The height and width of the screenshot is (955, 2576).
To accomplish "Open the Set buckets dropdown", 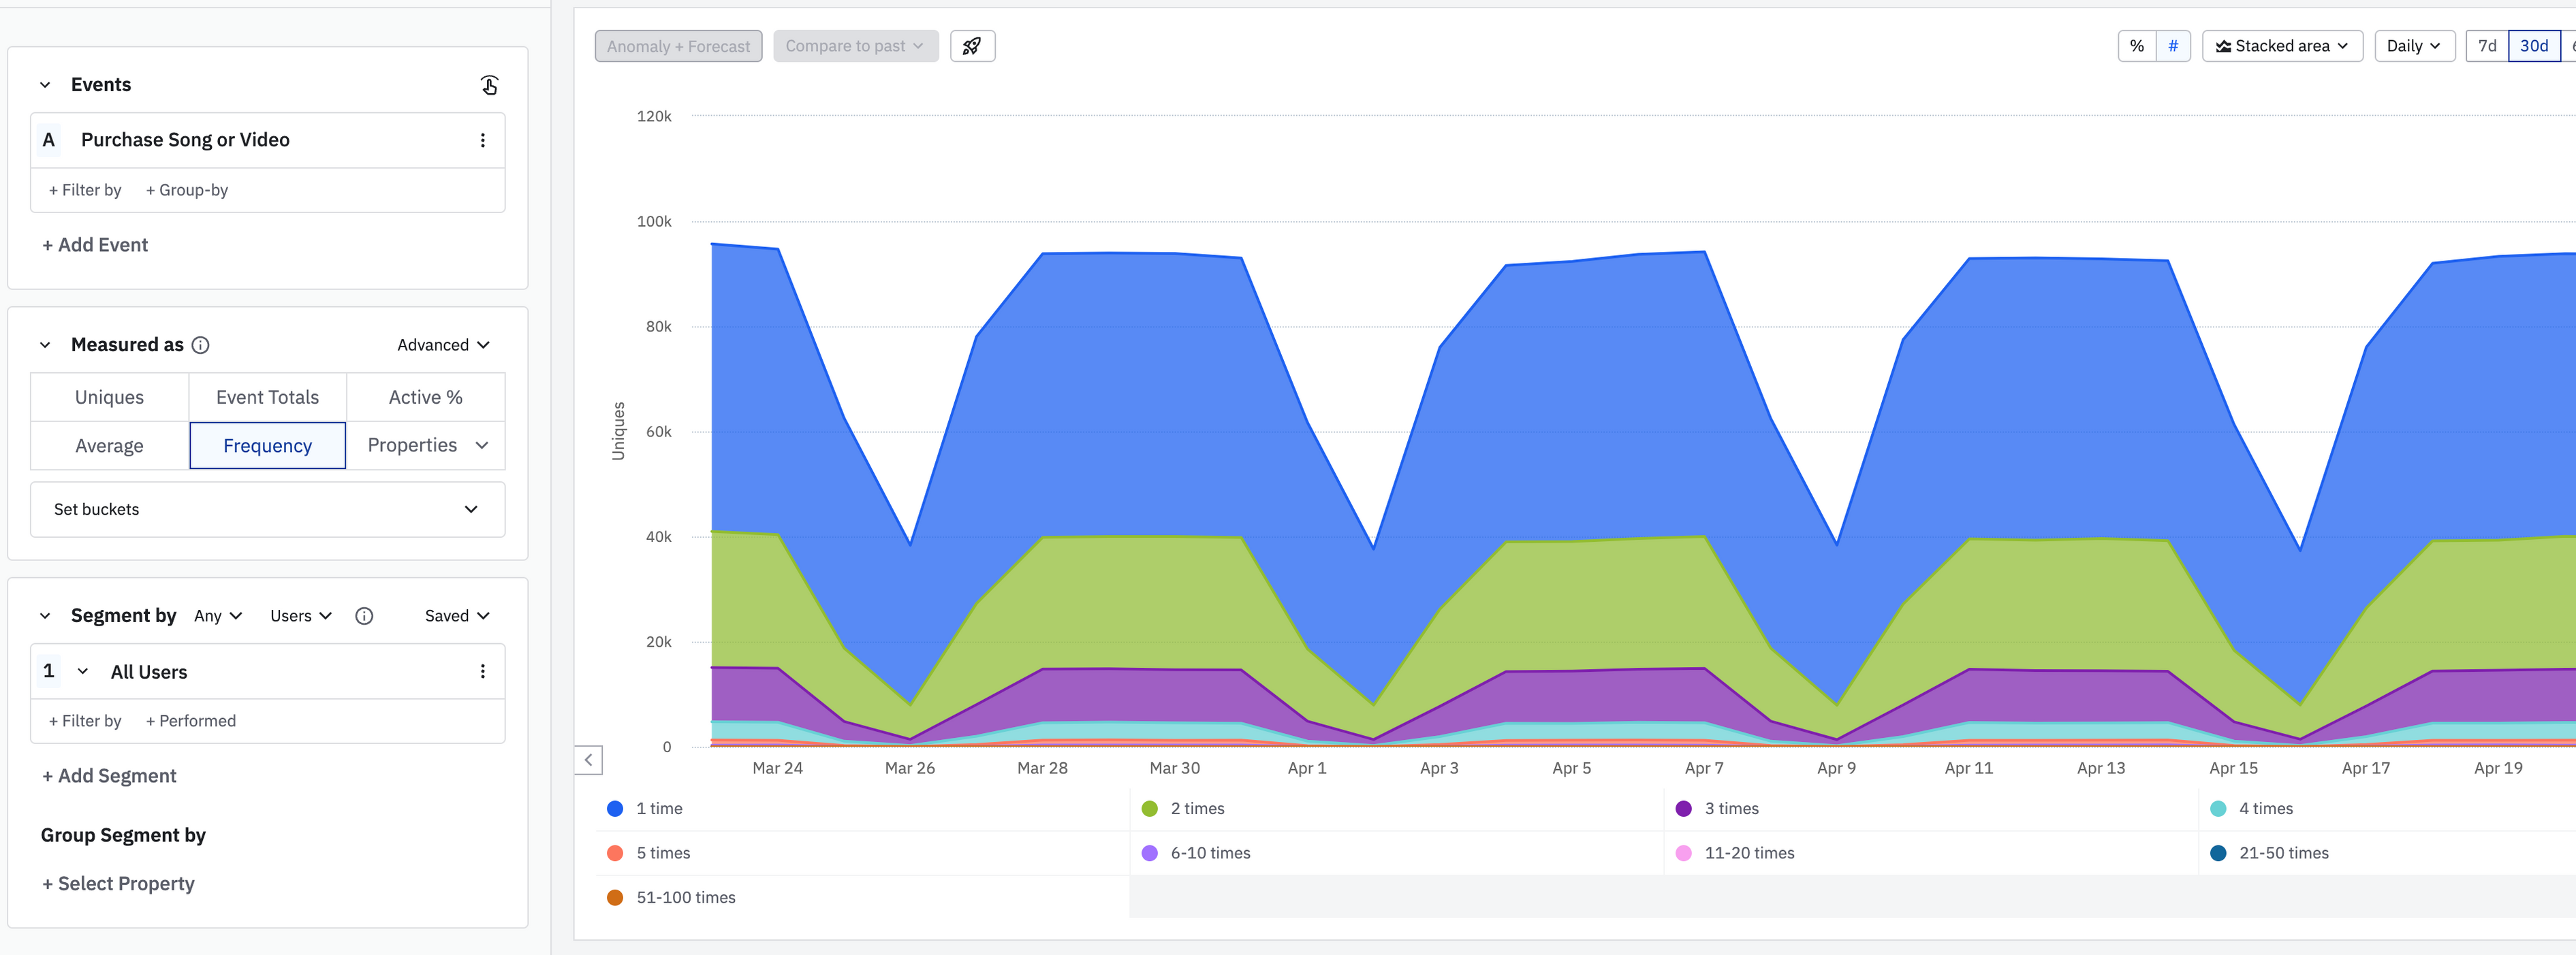I will (x=267, y=509).
